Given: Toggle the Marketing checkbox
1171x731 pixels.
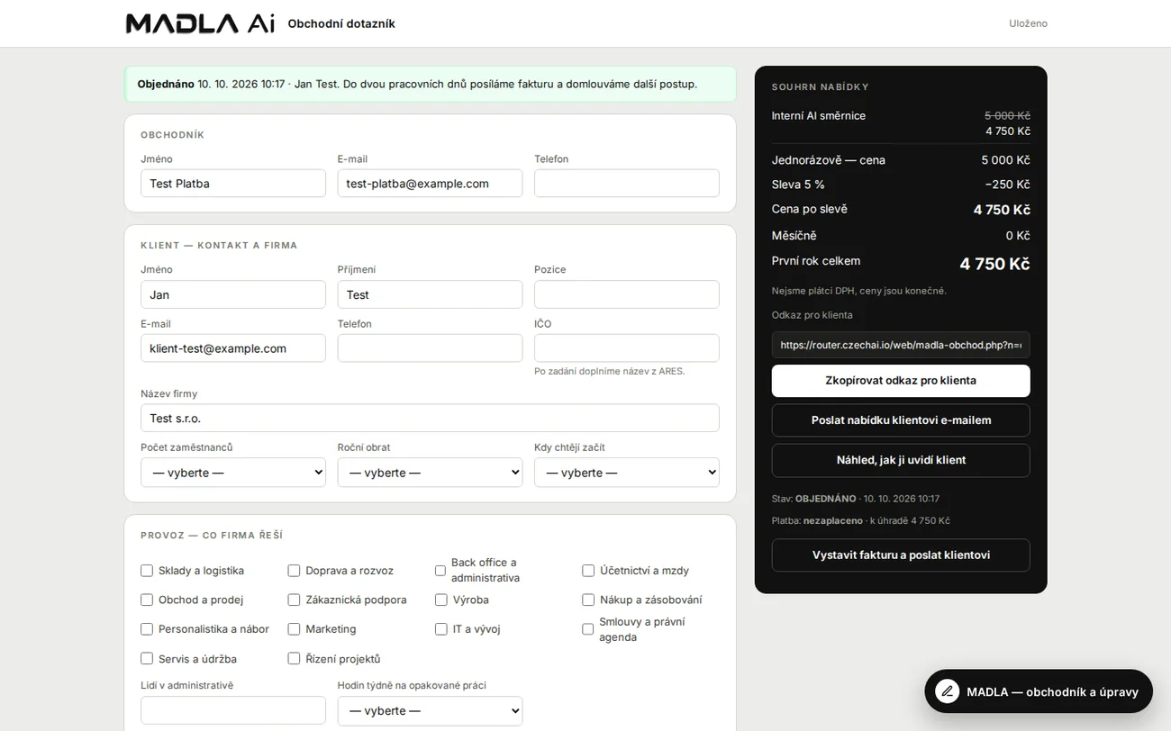Looking at the screenshot, I should 294,629.
